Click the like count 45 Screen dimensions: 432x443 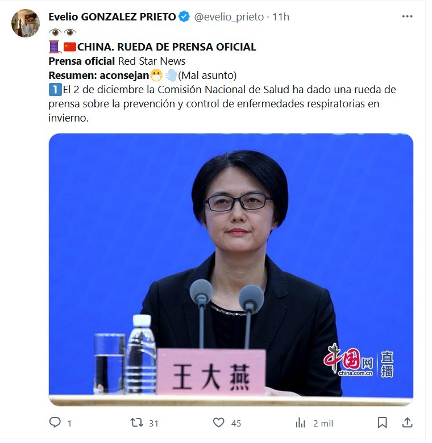[236, 423]
